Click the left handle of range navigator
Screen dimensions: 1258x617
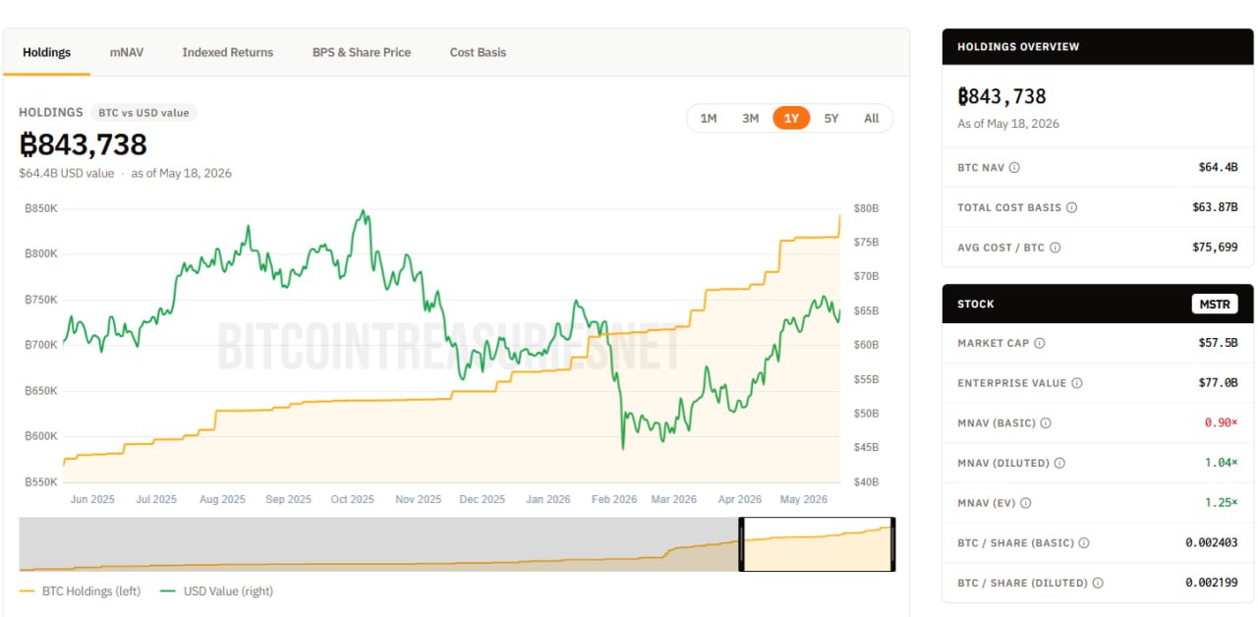coord(742,544)
